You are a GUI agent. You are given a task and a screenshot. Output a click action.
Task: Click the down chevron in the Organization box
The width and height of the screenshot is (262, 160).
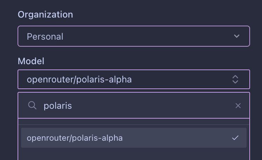237,36
